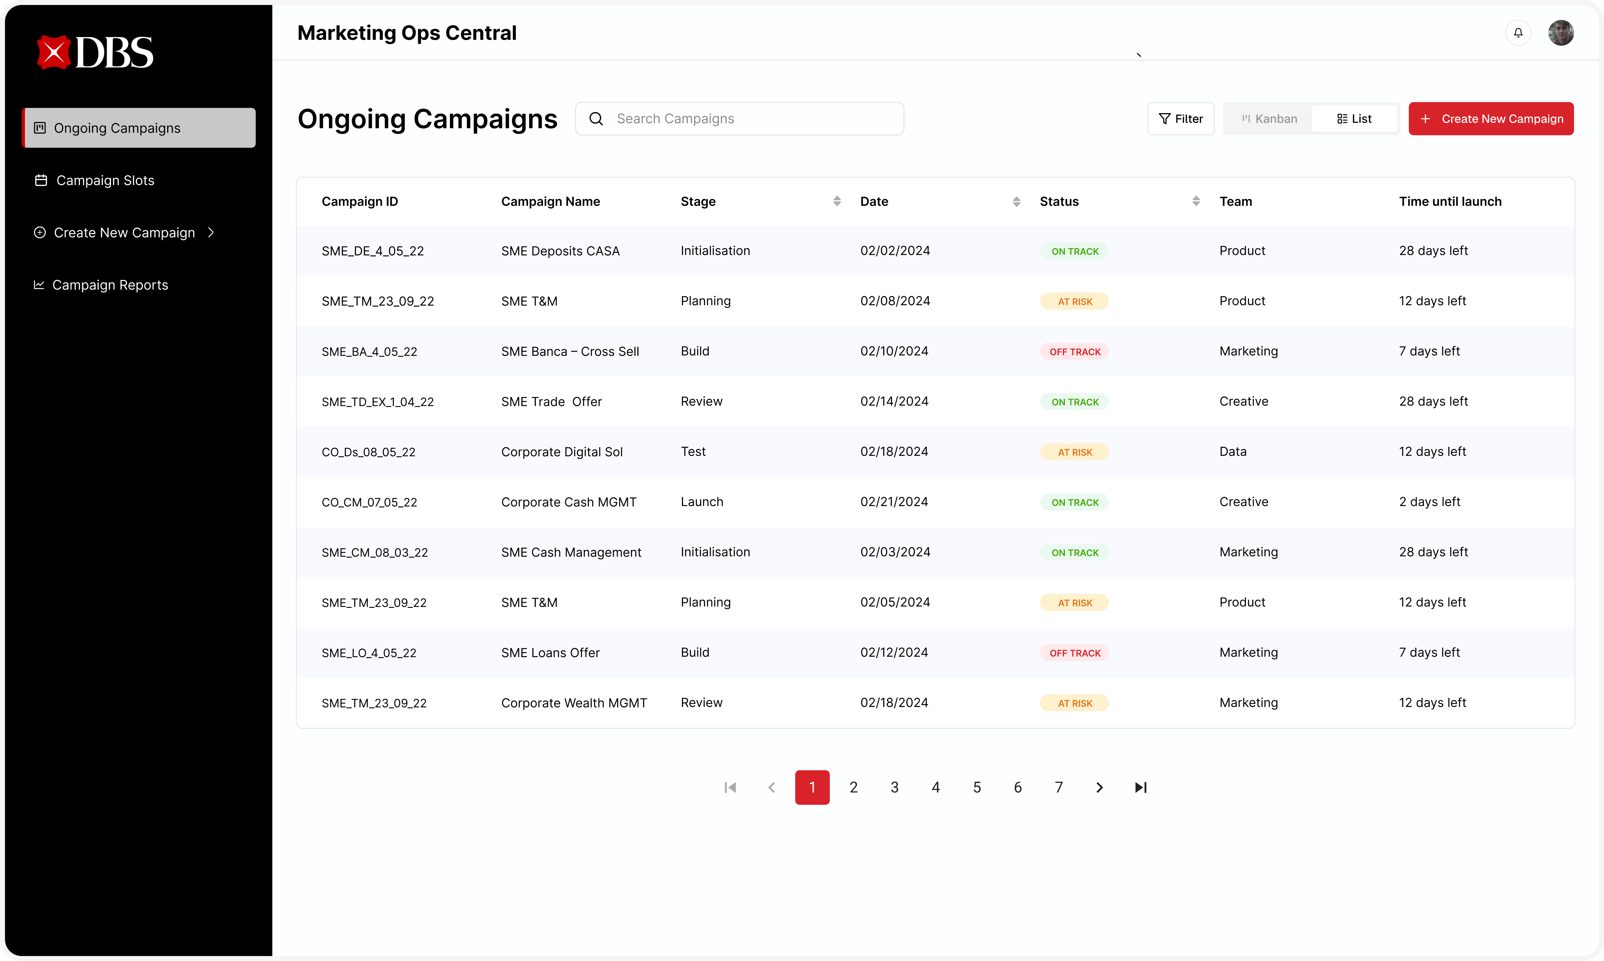The height and width of the screenshot is (961, 1604).
Task: Click the search magnifier icon
Action: coord(596,118)
